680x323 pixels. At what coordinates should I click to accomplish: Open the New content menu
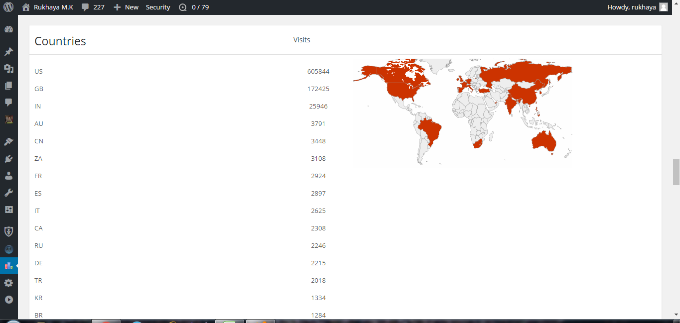[126, 7]
